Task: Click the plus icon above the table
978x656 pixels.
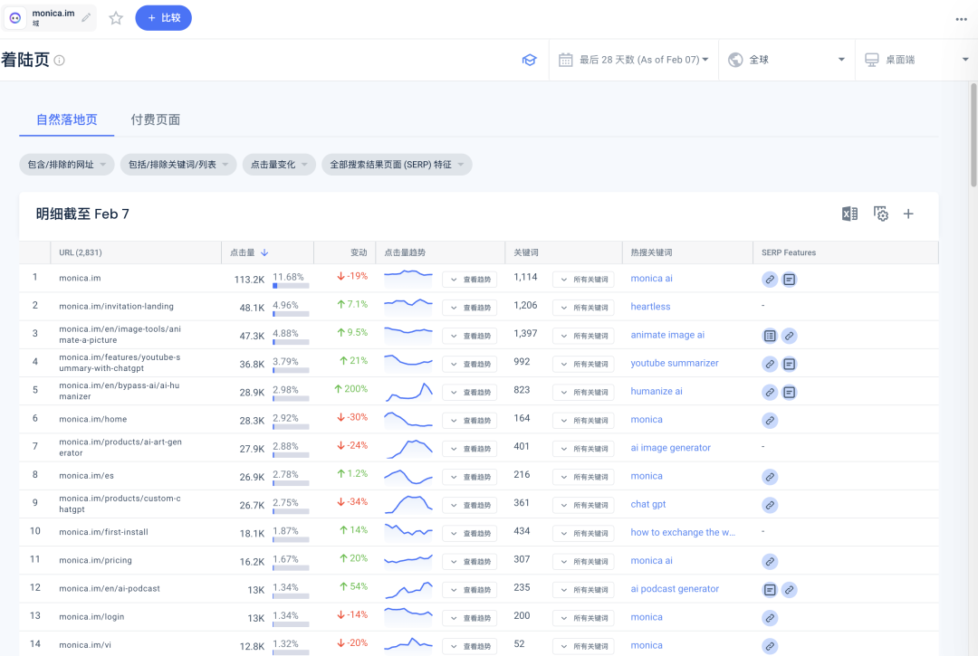Action: [x=908, y=214]
